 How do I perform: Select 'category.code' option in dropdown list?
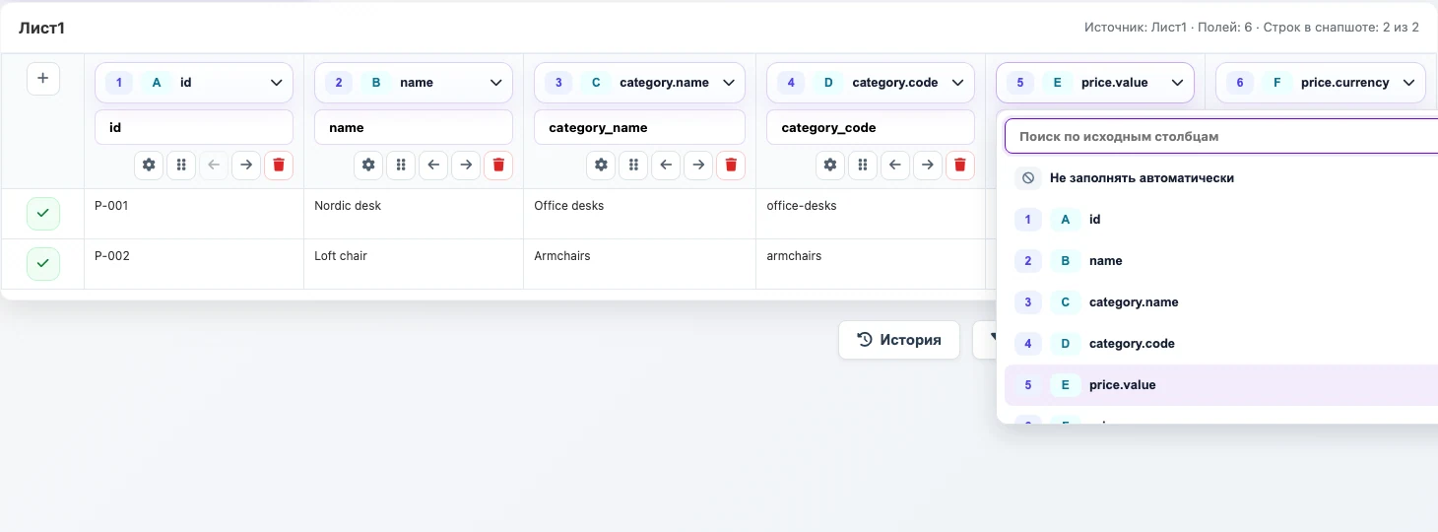[1221, 344]
